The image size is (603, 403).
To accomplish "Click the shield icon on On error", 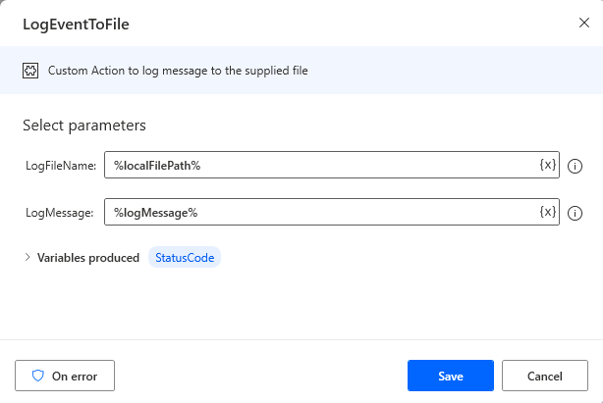I will tap(38, 376).
